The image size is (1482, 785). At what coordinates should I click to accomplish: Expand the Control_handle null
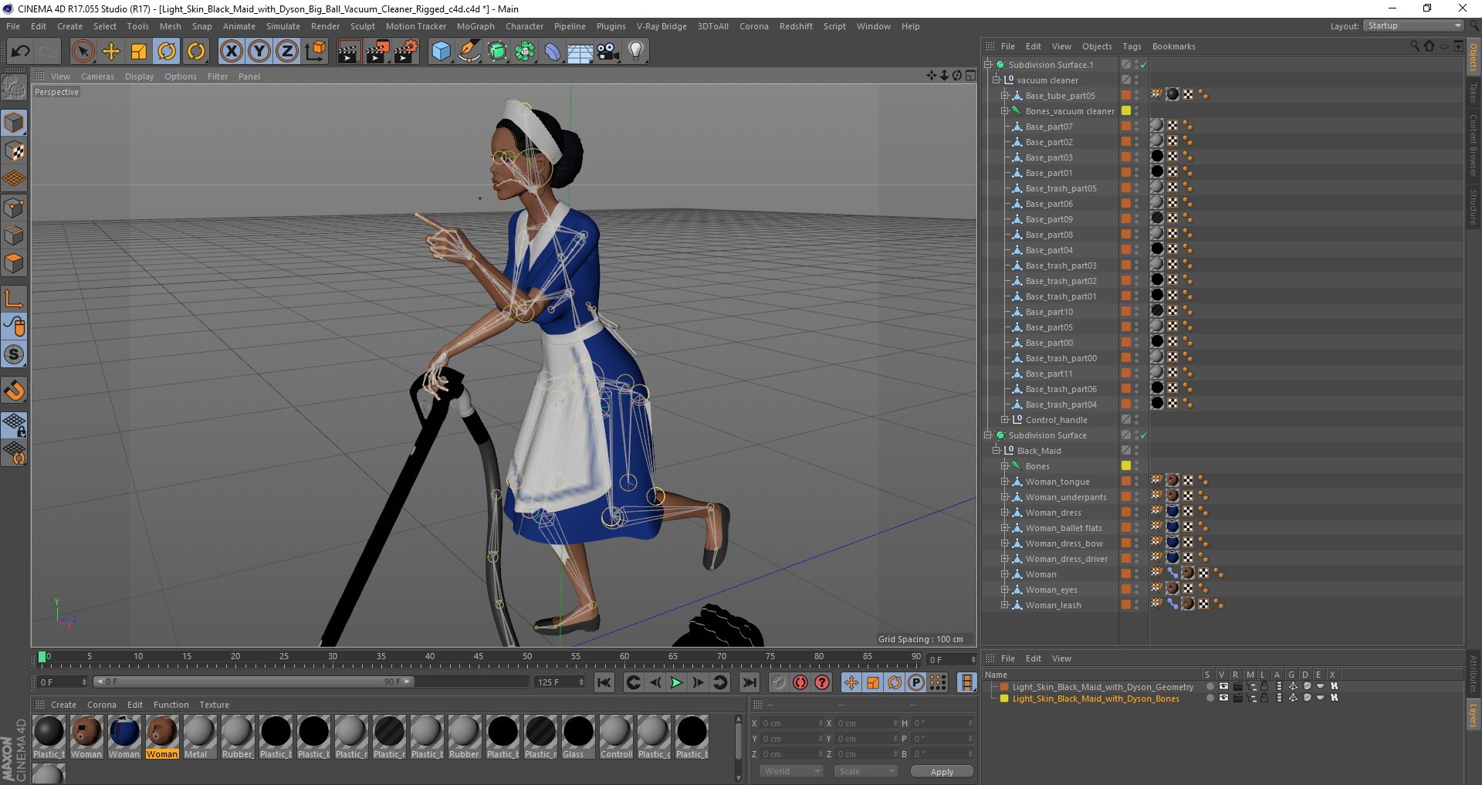[1005, 419]
